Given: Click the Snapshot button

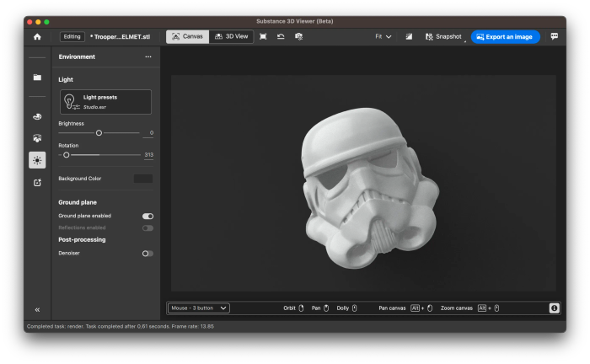Looking at the screenshot, I should [x=443, y=36].
